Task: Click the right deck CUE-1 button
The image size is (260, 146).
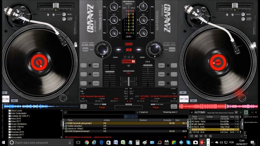Action: pyautogui.click(x=161, y=65)
